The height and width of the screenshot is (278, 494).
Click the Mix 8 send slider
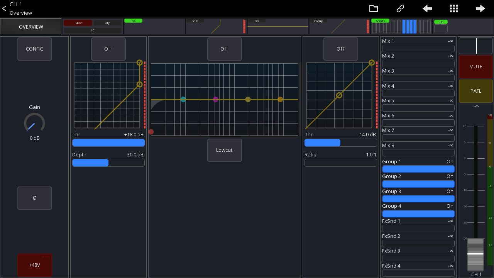(x=418, y=153)
